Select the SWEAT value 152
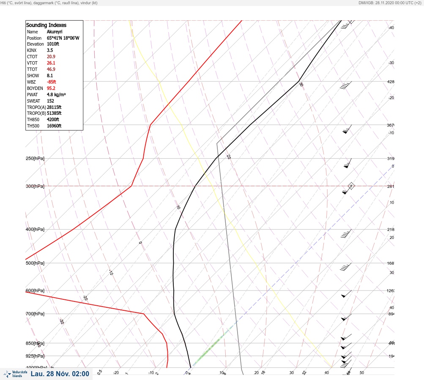 tap(50, 101)
